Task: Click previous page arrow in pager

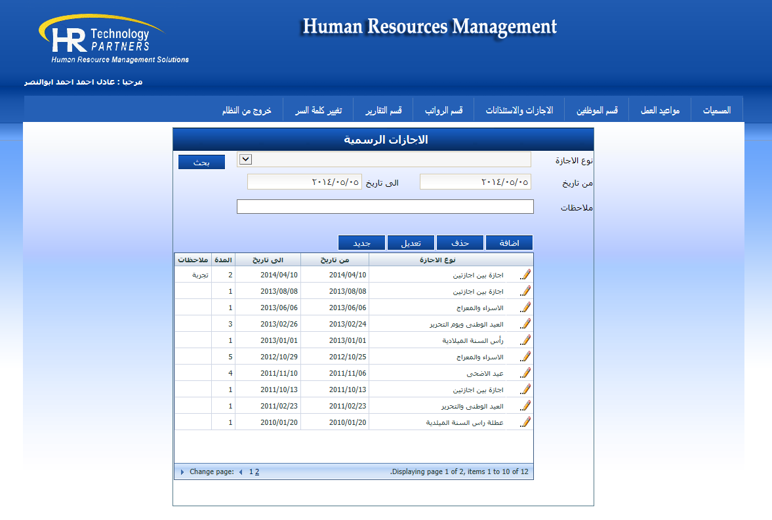Action: [x=241, y=471]
